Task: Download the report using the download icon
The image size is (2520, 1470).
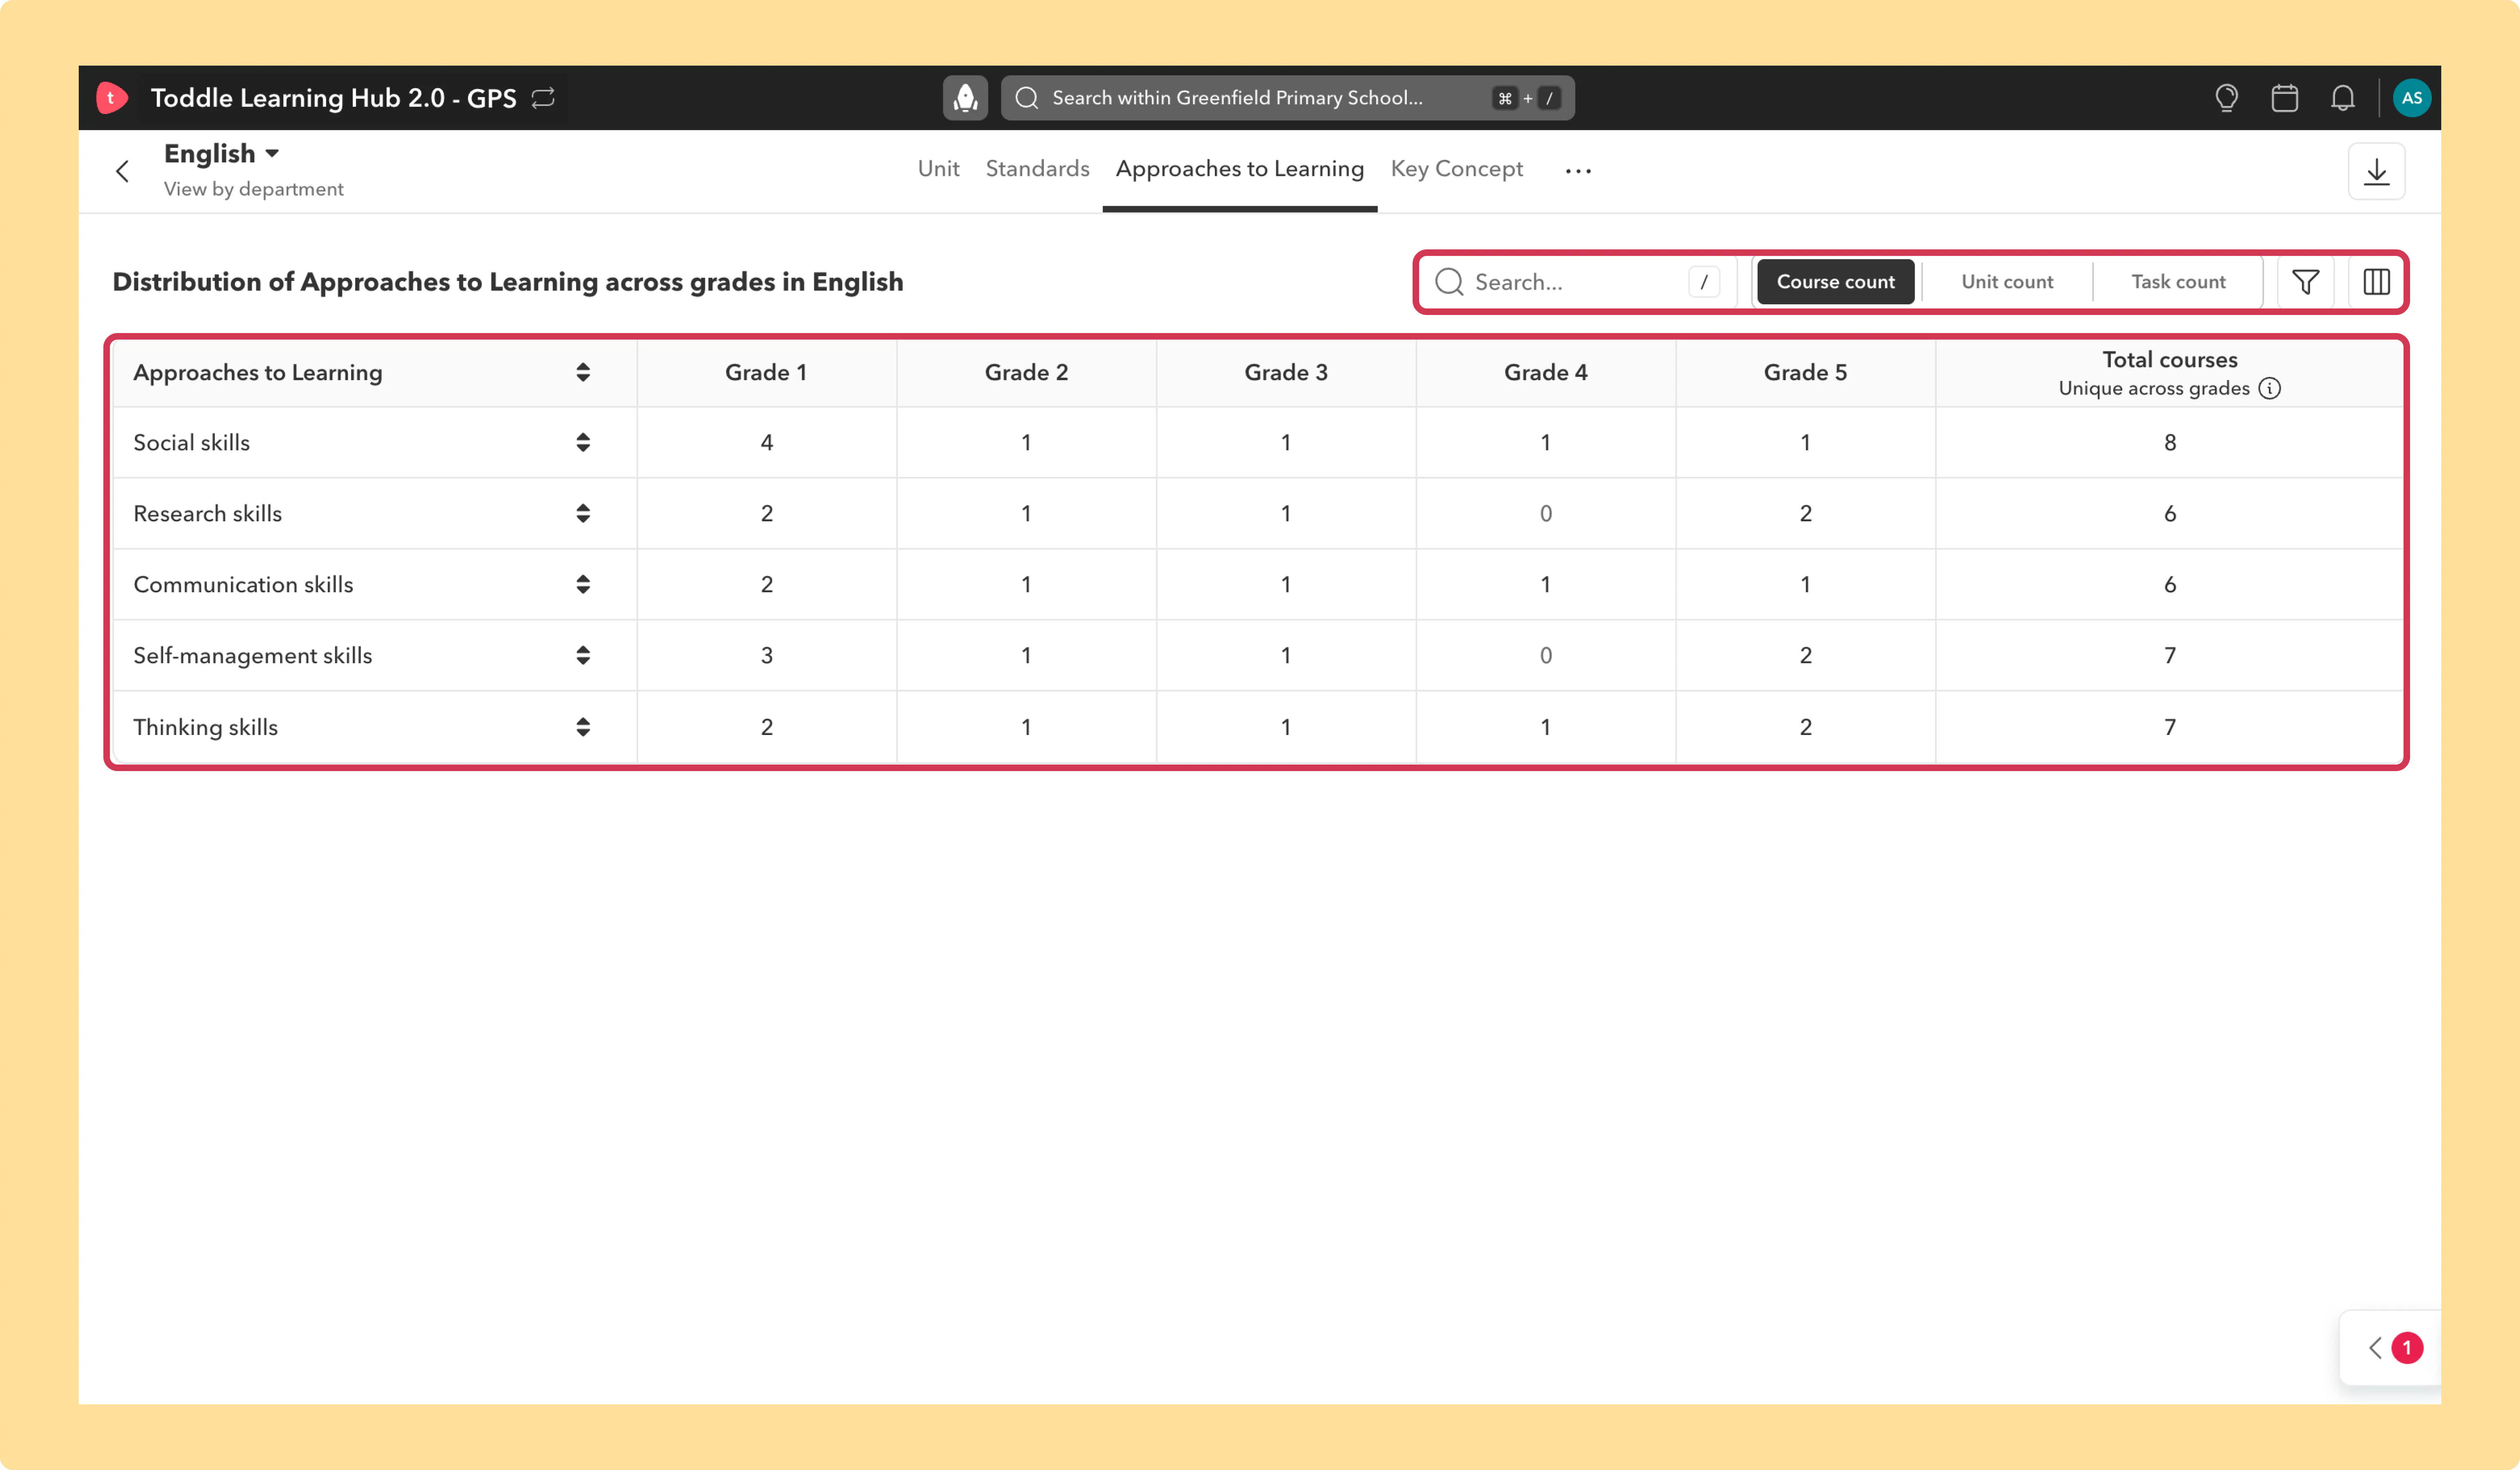Action: coord(2376,172)
